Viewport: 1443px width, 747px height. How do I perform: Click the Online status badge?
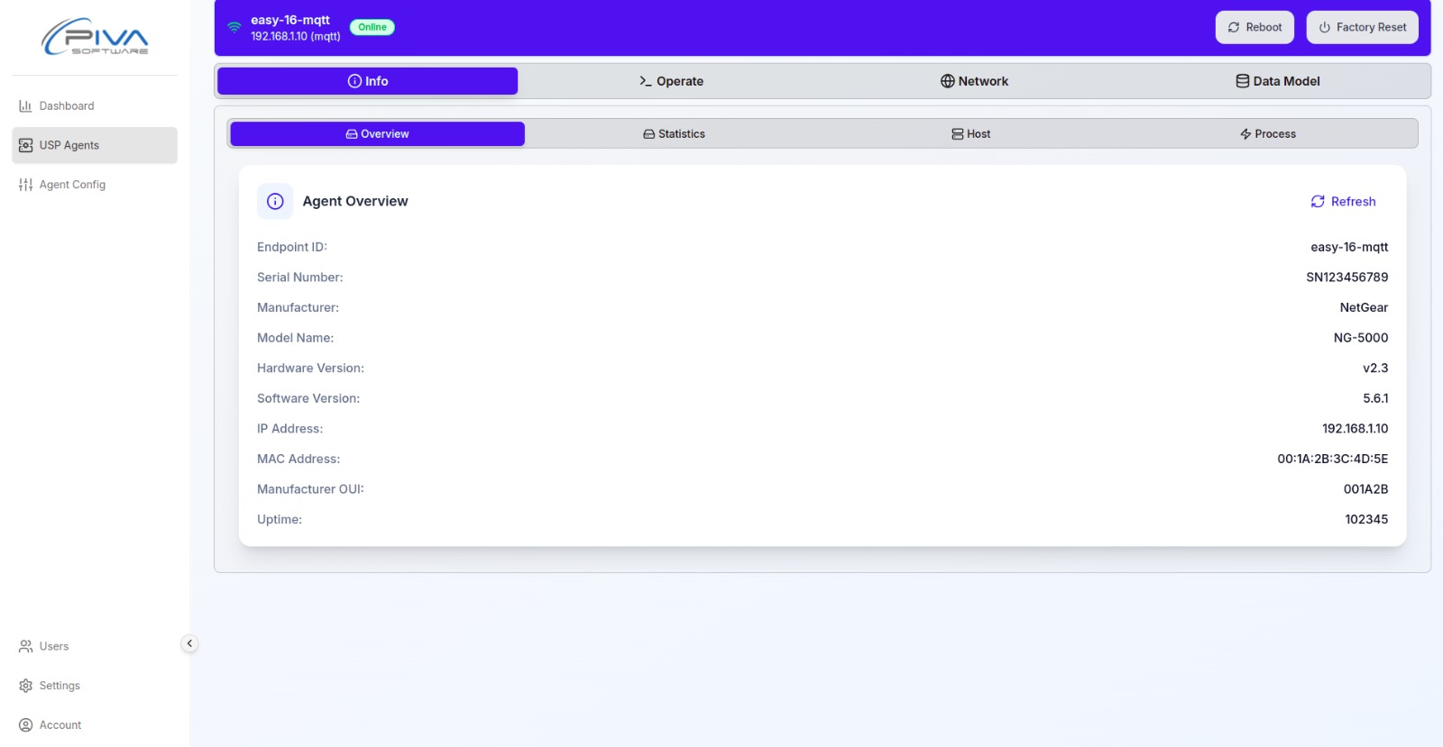[x=372, y=27]
